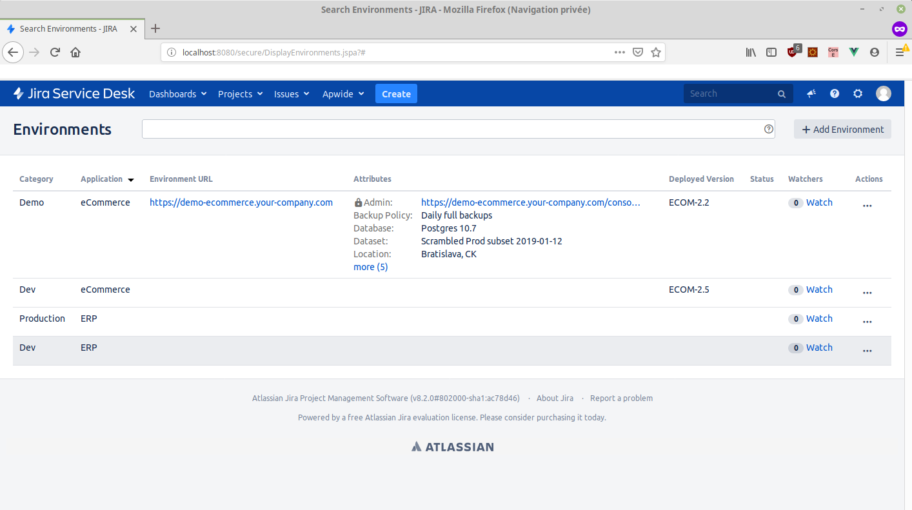Click the search syntax help icon
This screenshot has height=510, width=912.
point(769,129)
